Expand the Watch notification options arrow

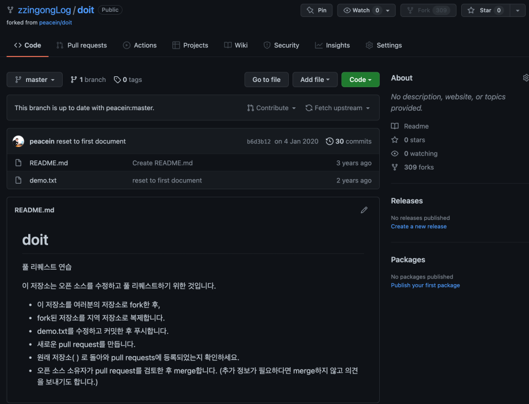388,11
